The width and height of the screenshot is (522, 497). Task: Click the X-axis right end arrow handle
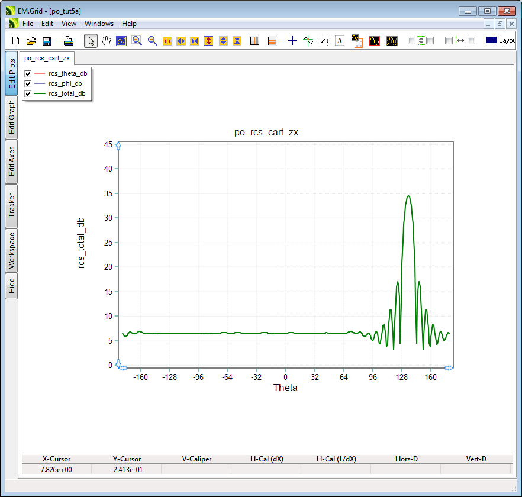click(449, 368)
